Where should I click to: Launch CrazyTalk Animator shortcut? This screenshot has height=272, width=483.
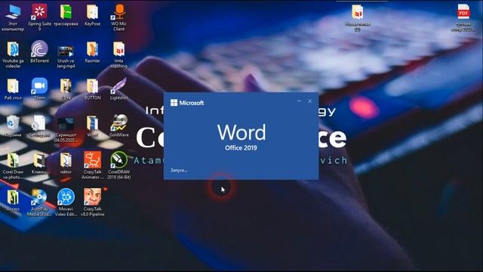(x=92, y=165)
